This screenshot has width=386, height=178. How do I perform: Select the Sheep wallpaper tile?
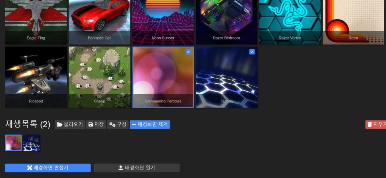click(x=100, y=77)
